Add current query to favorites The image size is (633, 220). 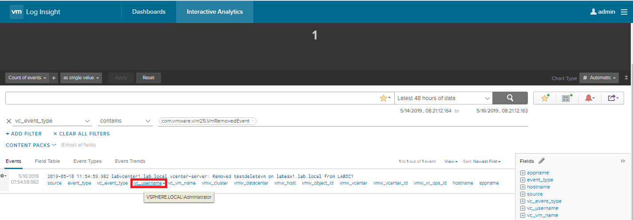pos(545,98)
